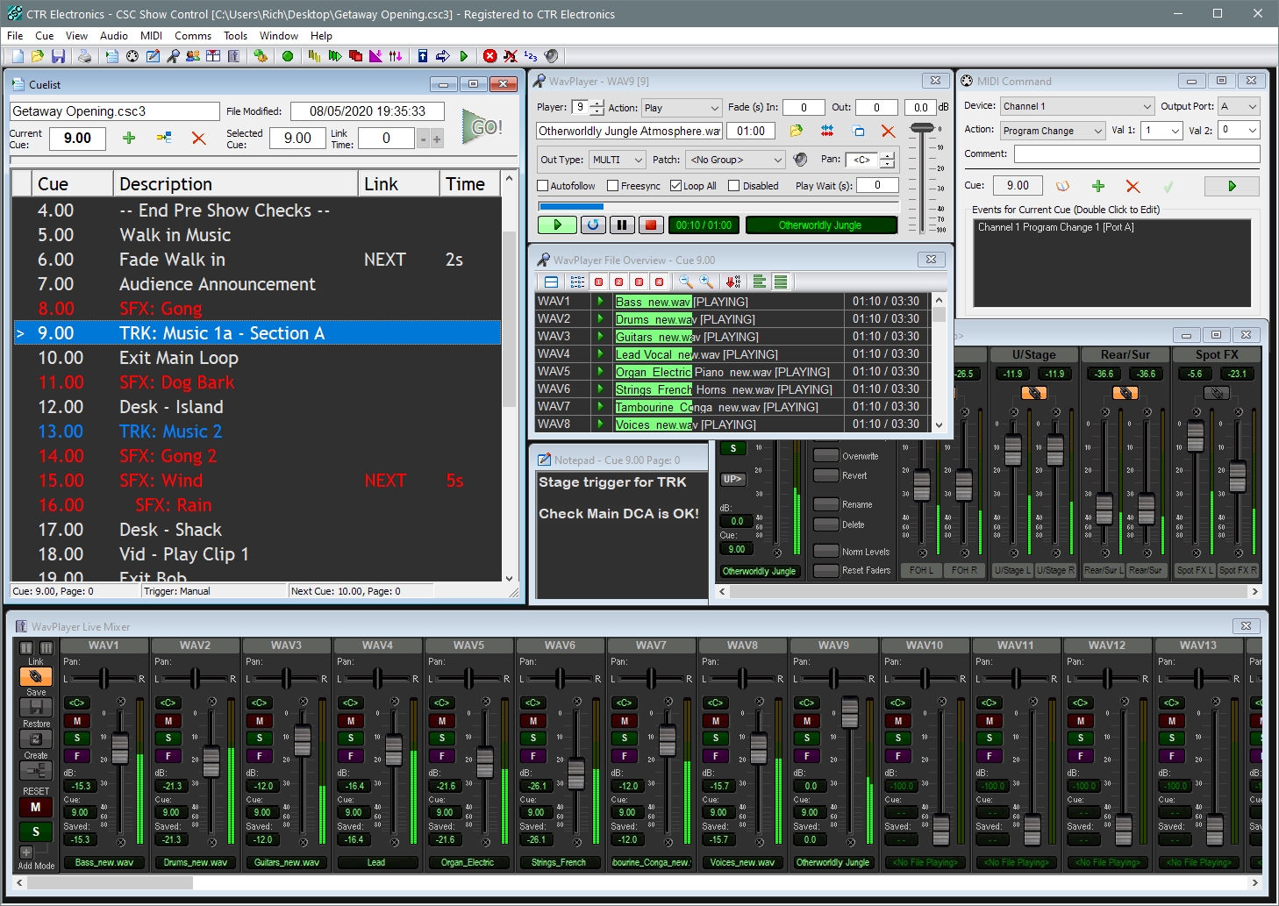Open the Audio menu

(x=114, y=36)
